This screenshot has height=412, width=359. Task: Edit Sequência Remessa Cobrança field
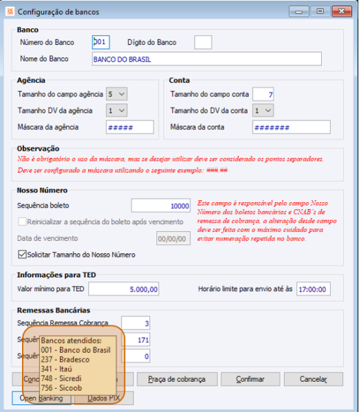click(135, 323)
